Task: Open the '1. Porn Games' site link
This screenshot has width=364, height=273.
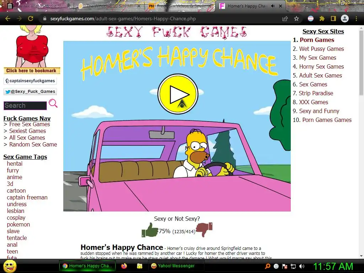Action: [317, 40]
